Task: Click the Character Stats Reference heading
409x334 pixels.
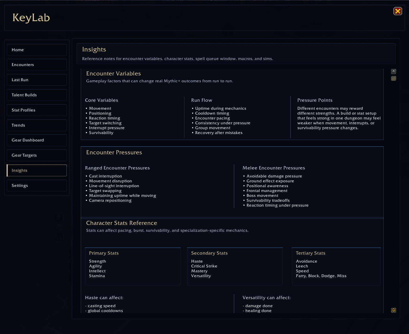Action: click(122, 223)
